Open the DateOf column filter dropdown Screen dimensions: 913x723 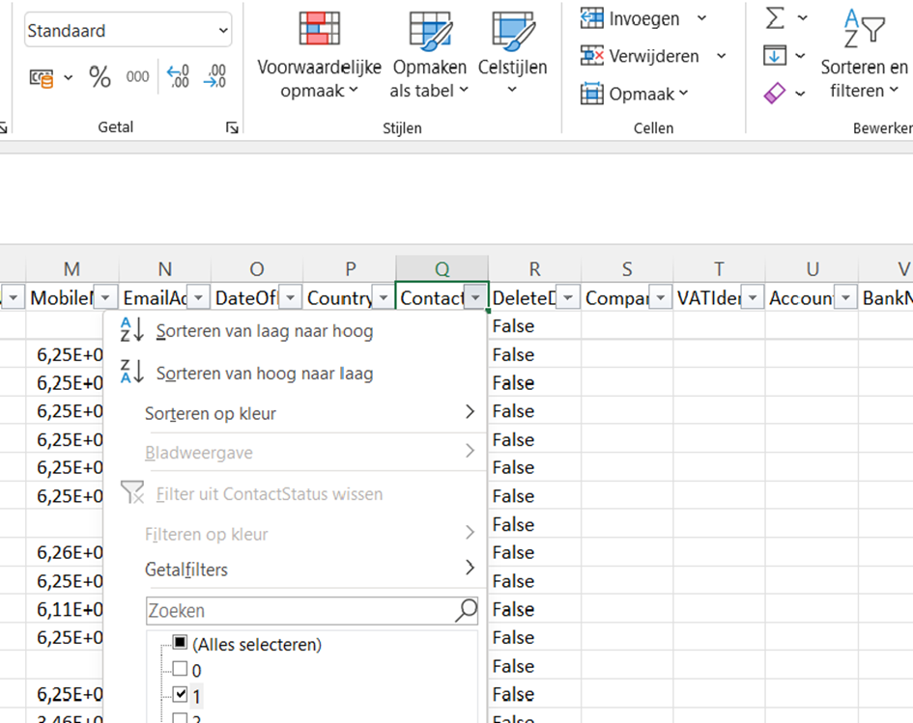pos(291,298)
